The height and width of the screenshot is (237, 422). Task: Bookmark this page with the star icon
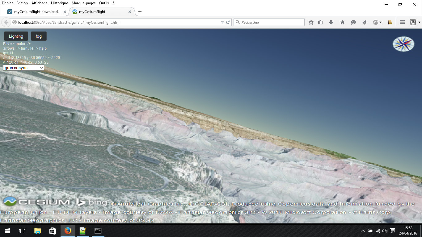pos(311,22)
